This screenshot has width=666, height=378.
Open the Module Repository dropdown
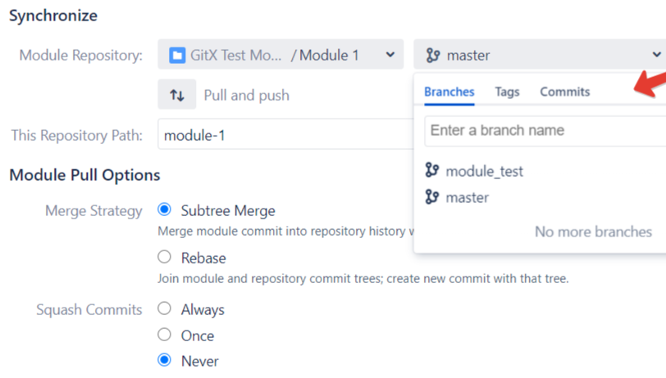[280, 56]
